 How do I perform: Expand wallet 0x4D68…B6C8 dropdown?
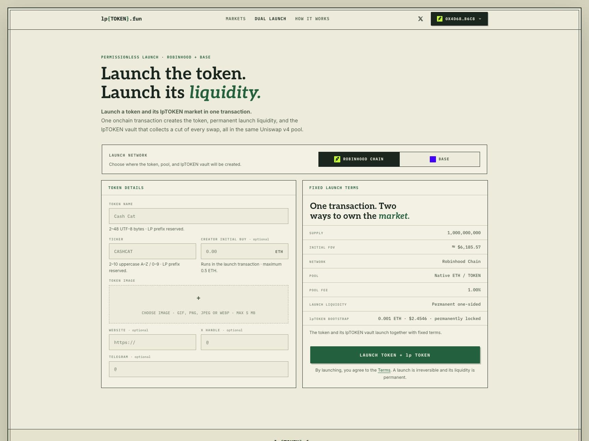pyautogui.click(x=459, y=19)
